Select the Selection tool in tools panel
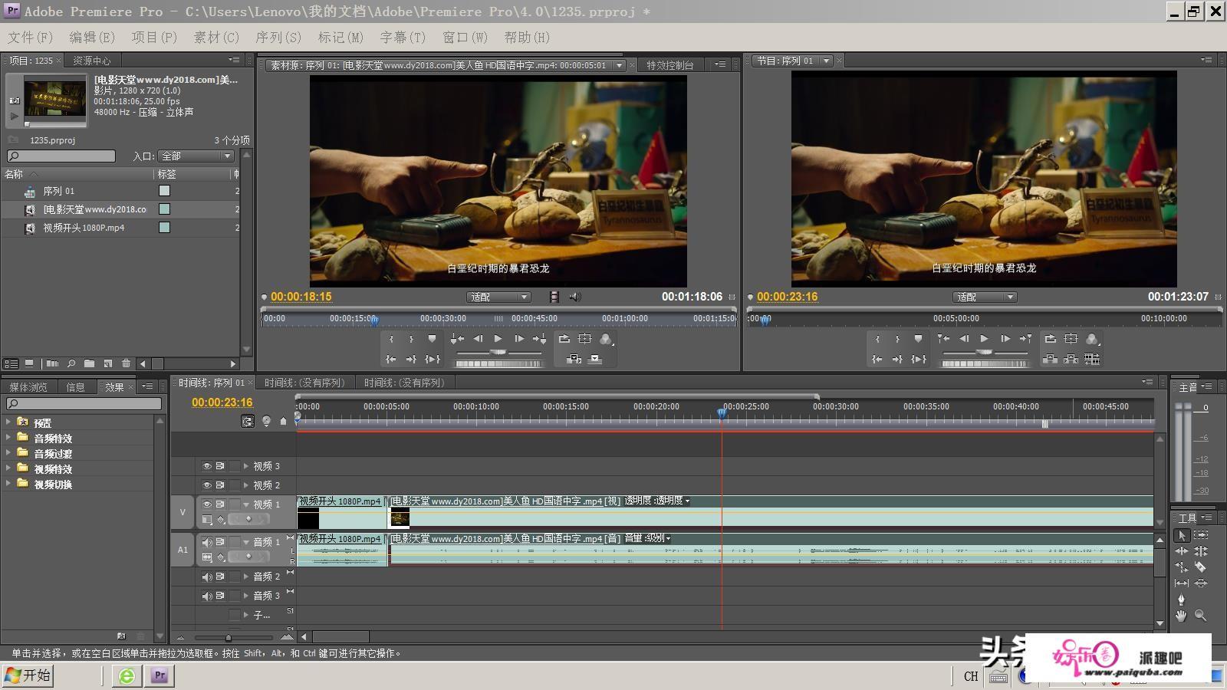 point(1182,535)
